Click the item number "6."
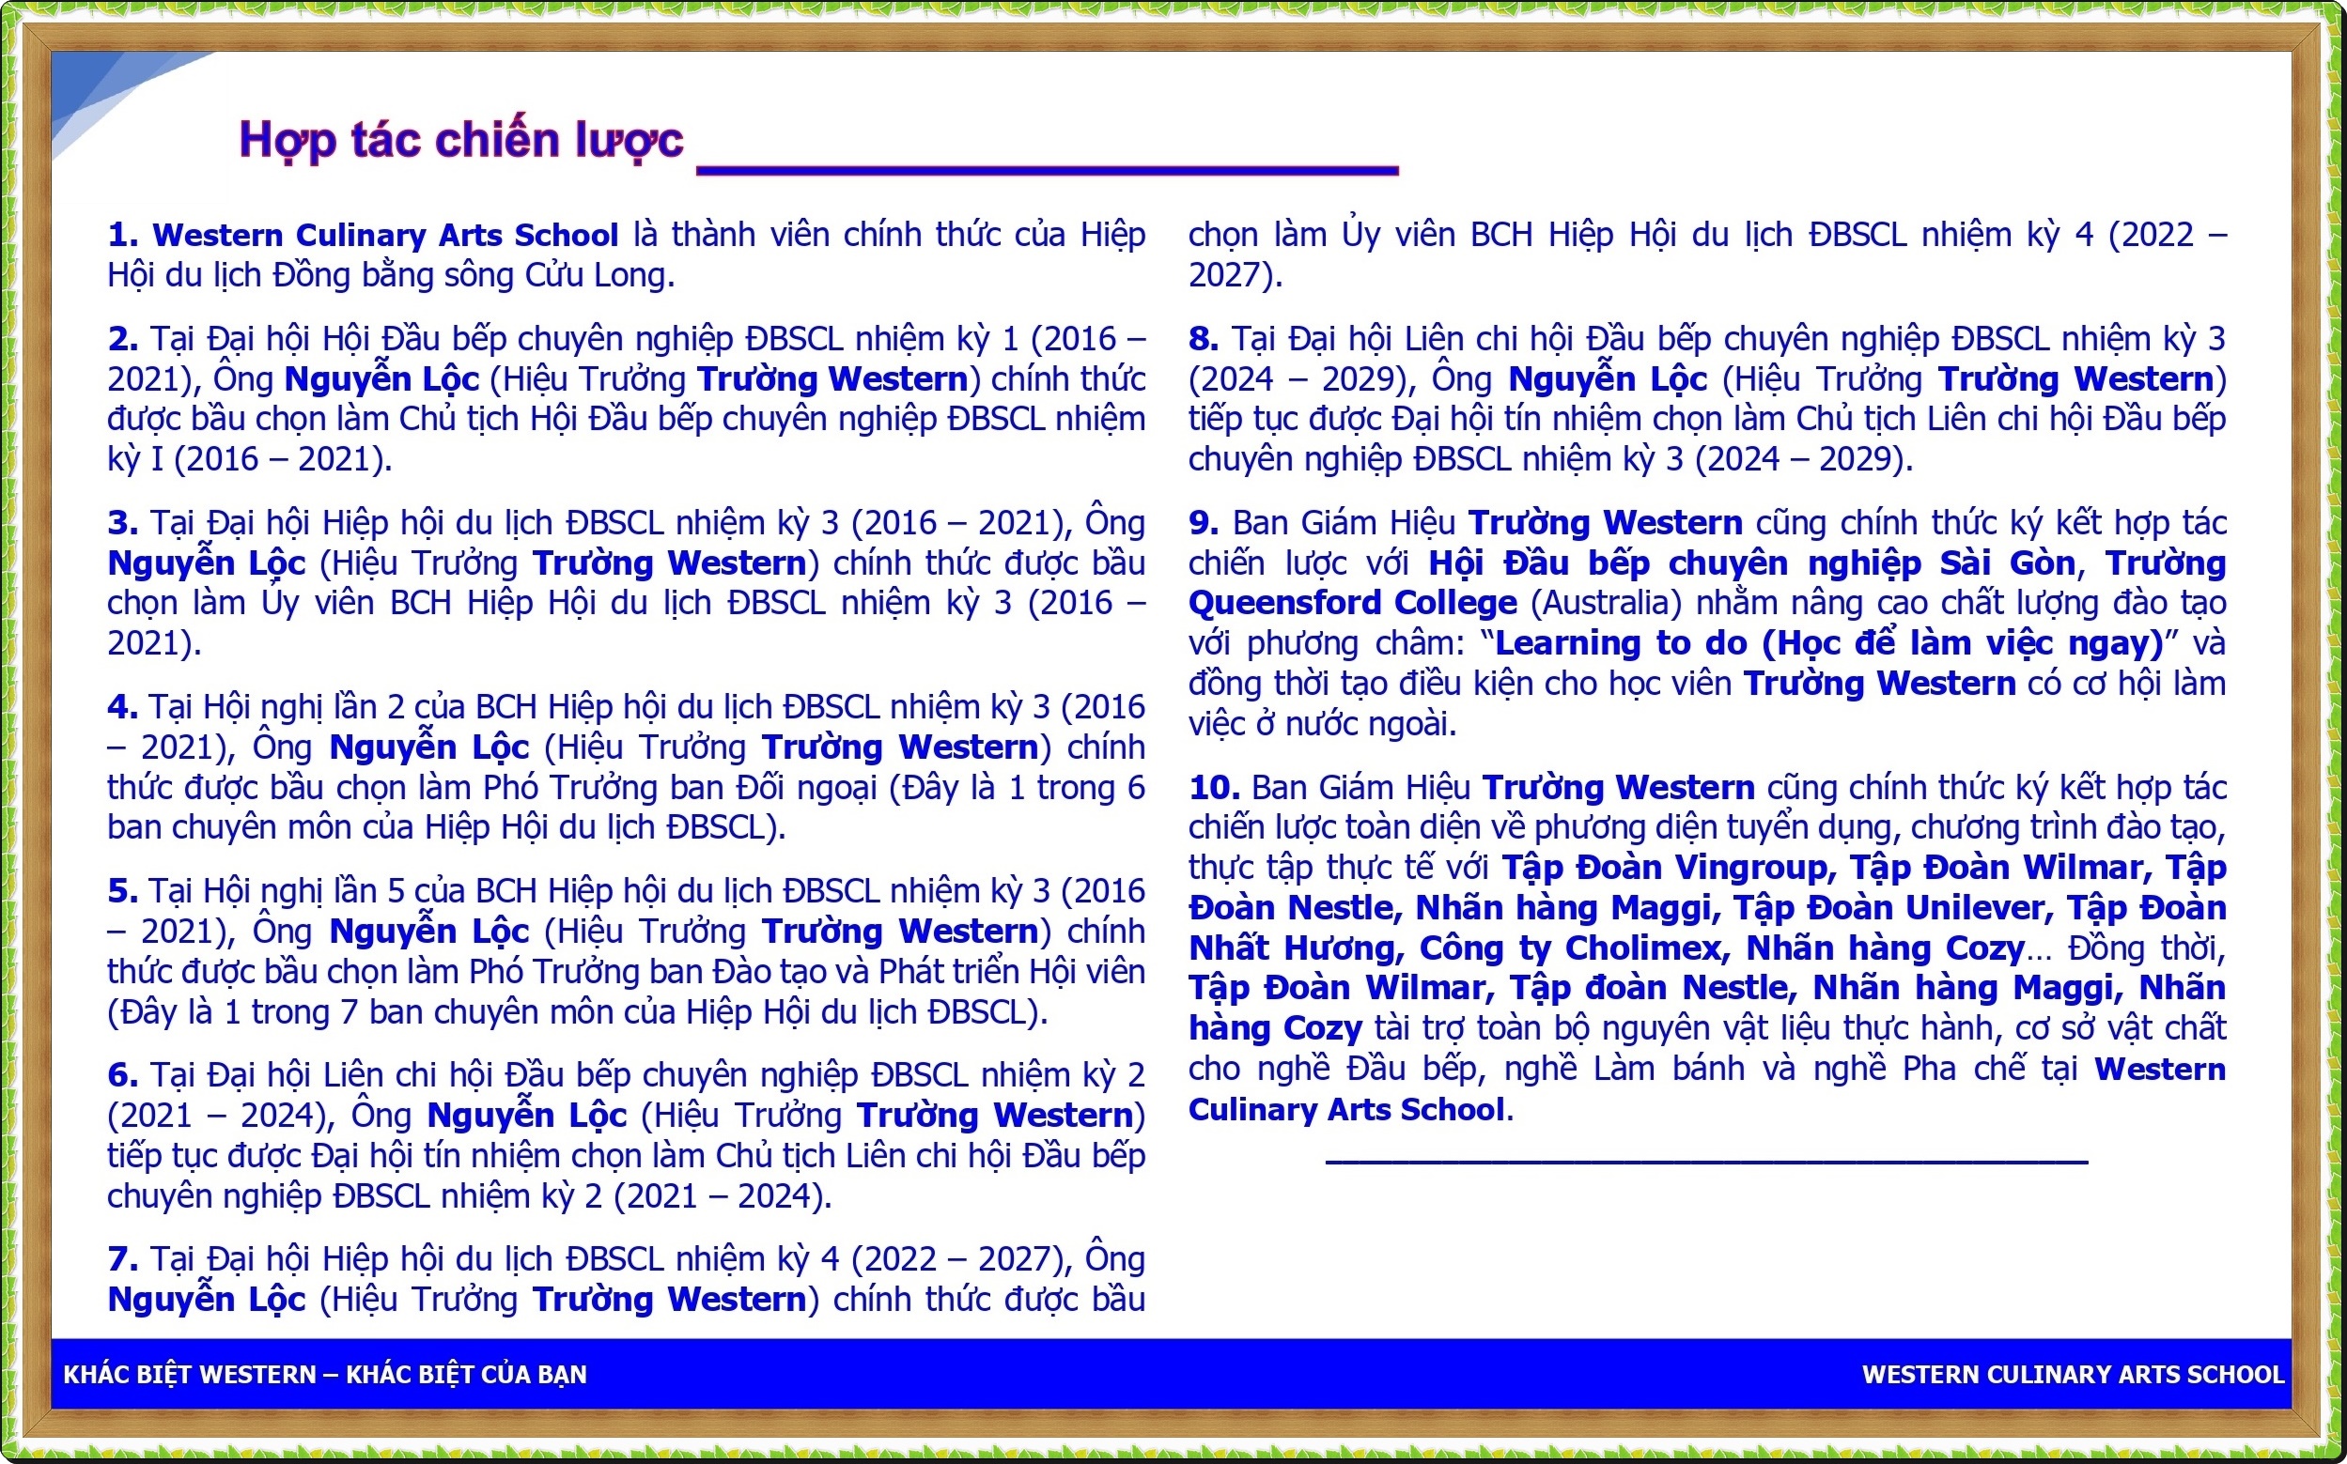2347x1464 pixels. 123,1075
